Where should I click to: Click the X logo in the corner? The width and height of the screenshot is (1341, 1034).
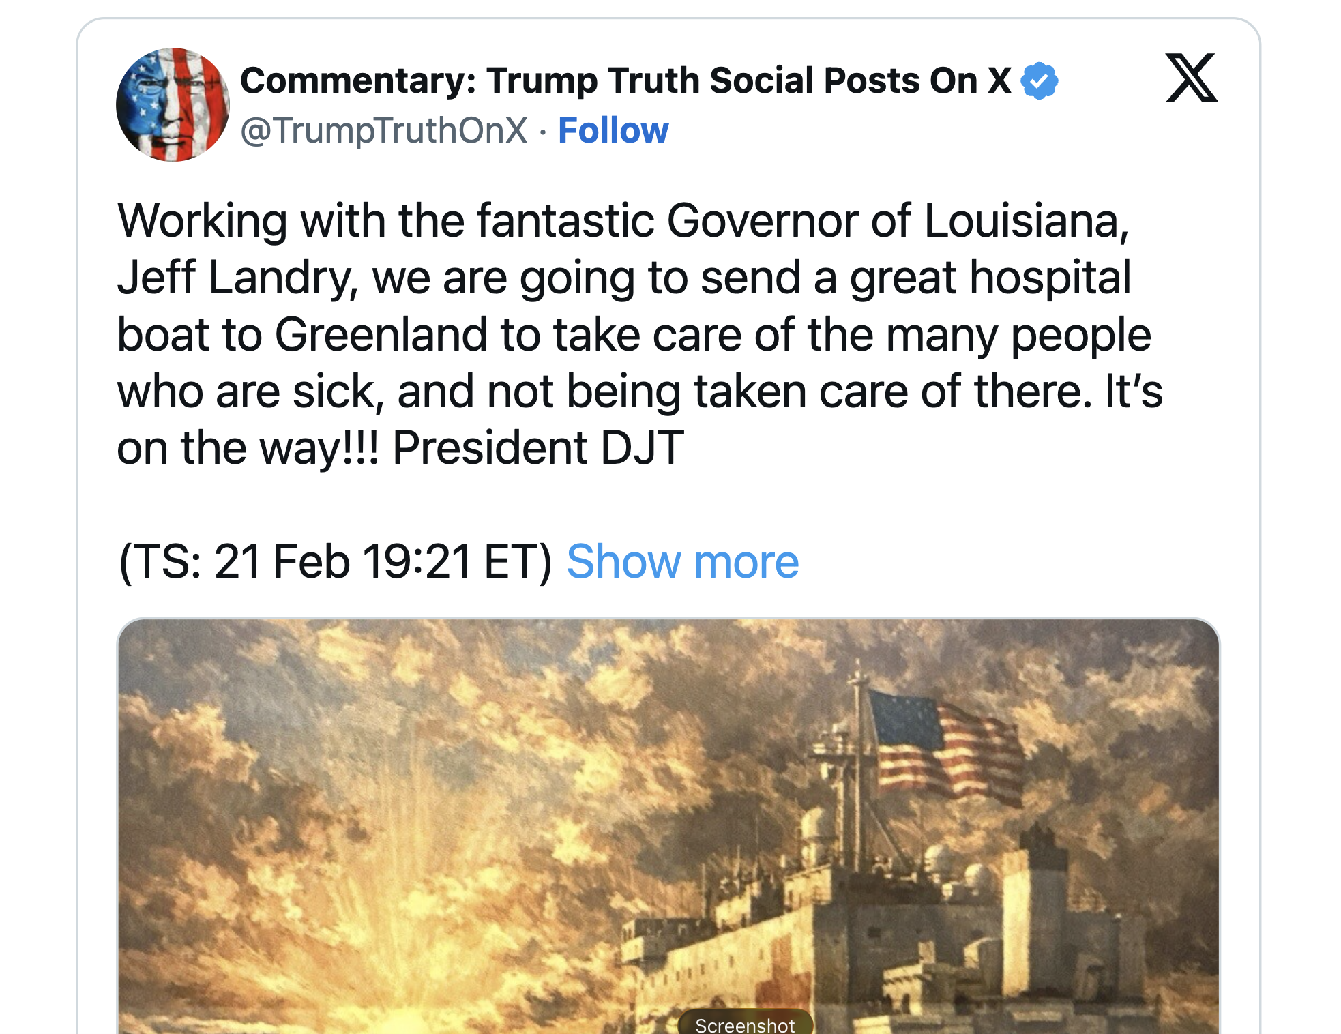click(x=1191, y=78)
